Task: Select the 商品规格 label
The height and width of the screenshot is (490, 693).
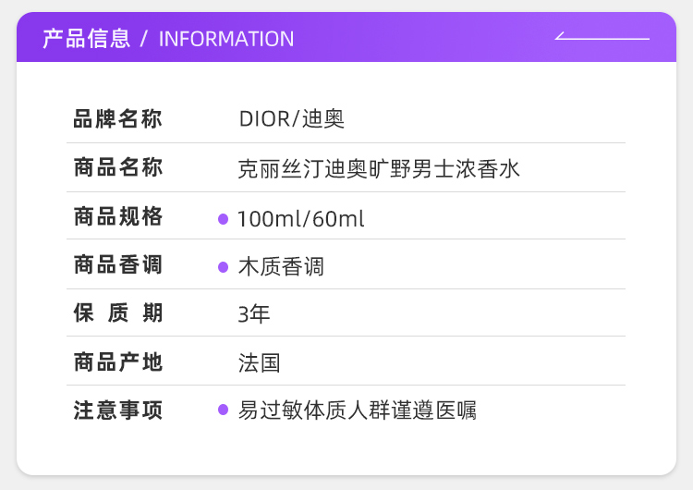Action: (117, 217)
